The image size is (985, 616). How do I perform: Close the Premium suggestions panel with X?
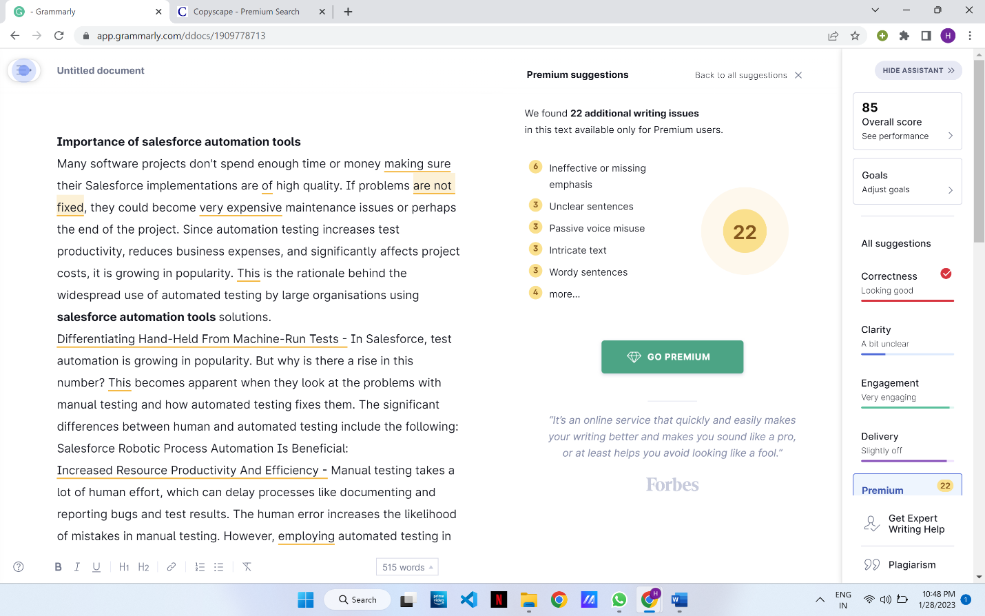coord(798,75)
